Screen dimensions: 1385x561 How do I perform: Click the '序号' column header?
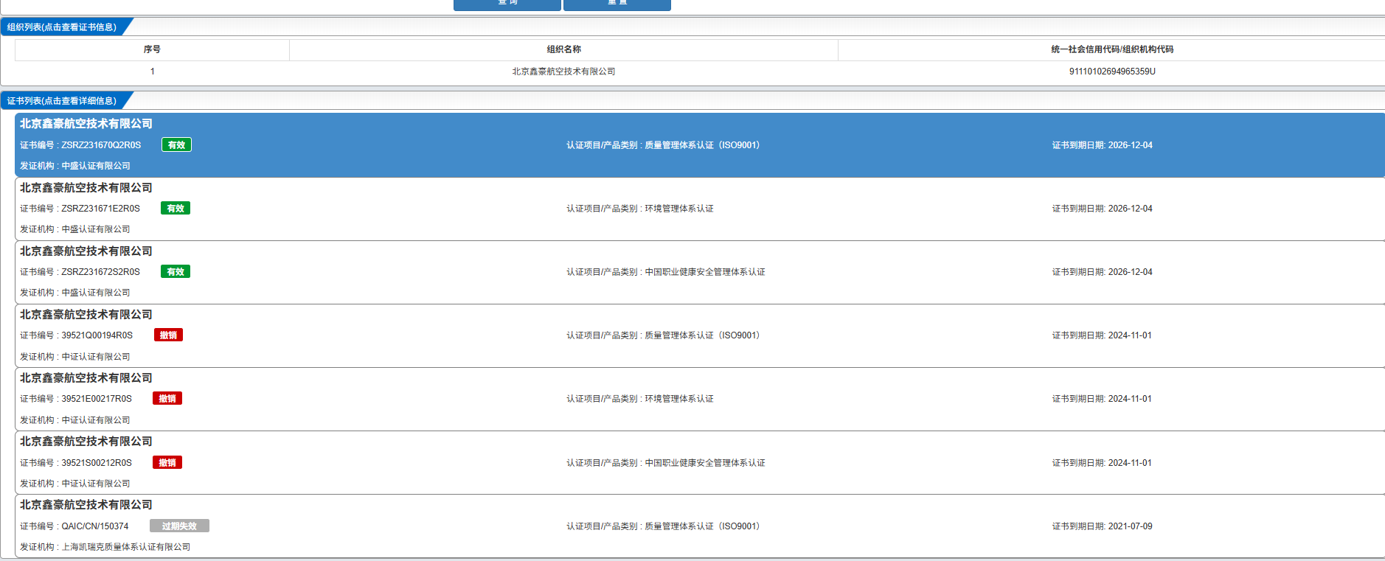152,49
